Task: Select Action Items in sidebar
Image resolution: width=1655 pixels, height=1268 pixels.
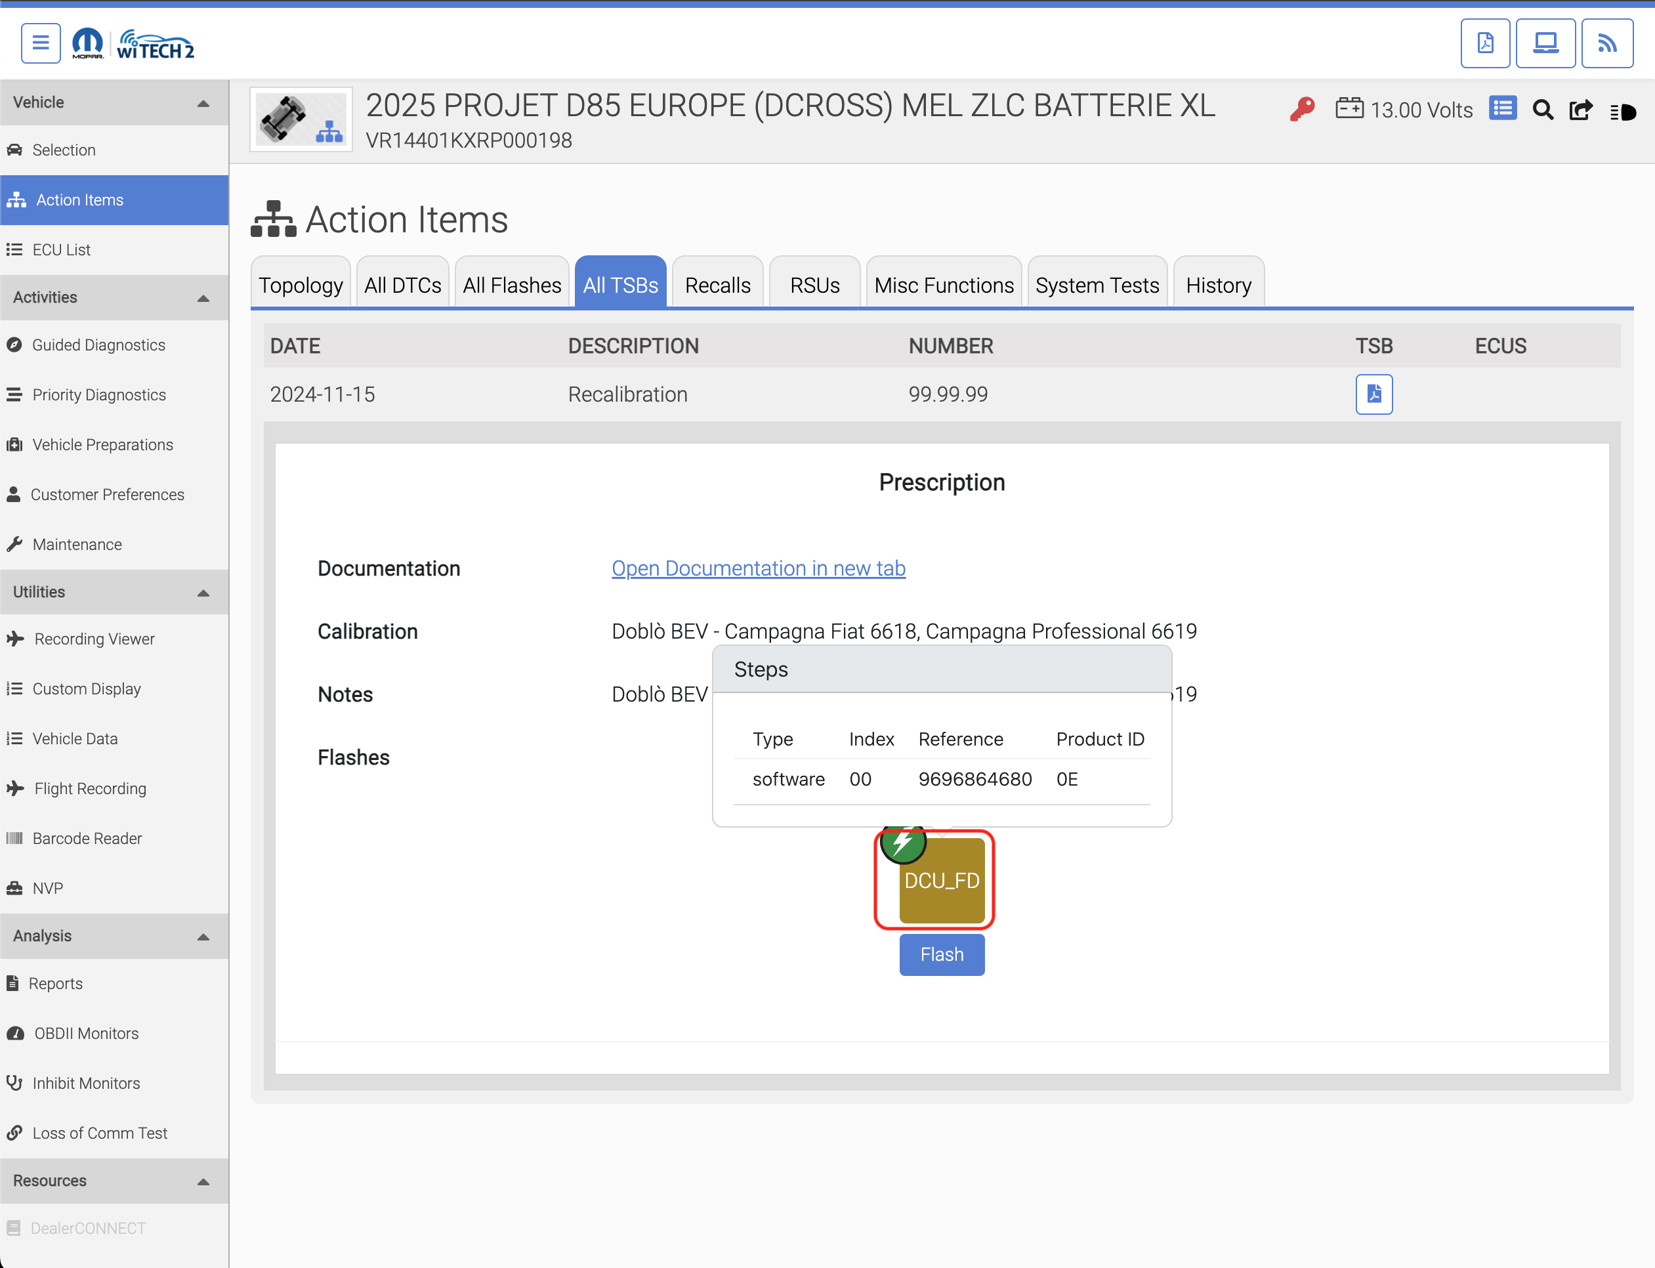Action: coord(114,200)
